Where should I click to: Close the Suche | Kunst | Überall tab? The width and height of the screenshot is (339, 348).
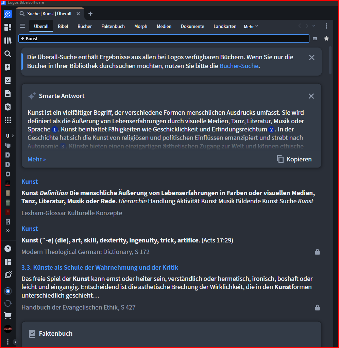pyautogui.click(x=78, y=14)
